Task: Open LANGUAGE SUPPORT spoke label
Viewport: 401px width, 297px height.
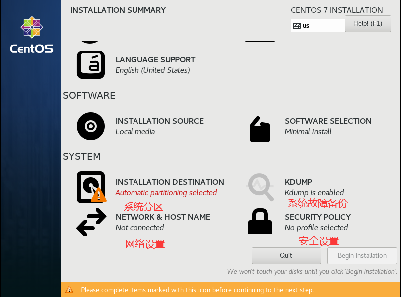Action: pyautogui.click(x=155, y=60)
